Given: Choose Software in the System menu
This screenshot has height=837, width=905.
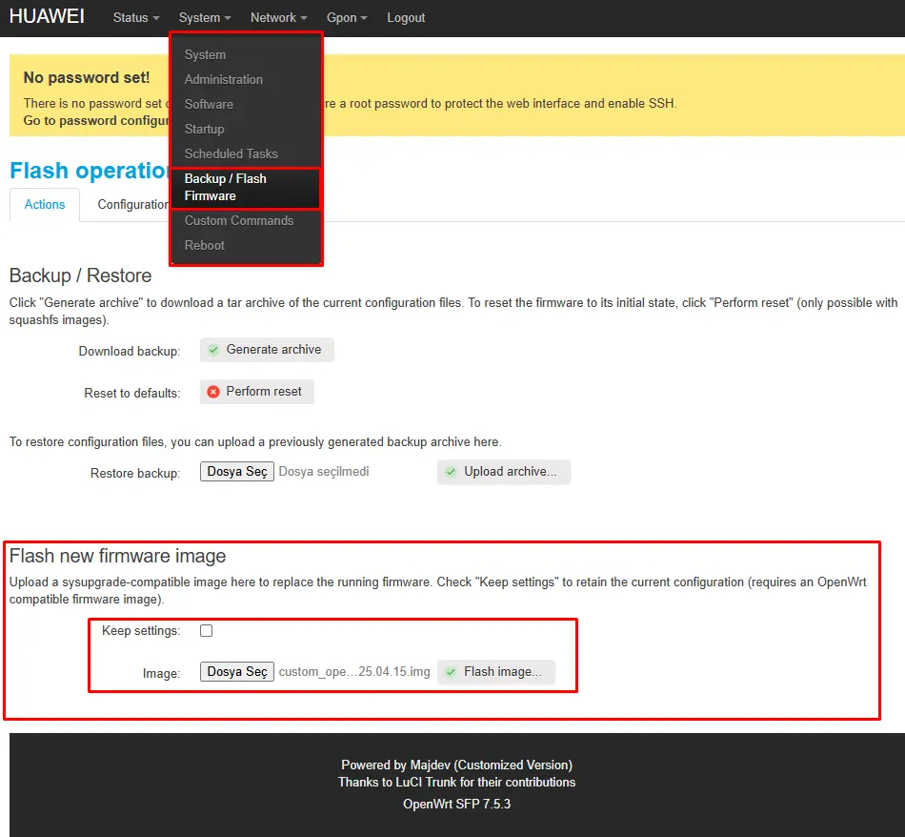Looking at the screenshot, I should (x=209, y=105).
